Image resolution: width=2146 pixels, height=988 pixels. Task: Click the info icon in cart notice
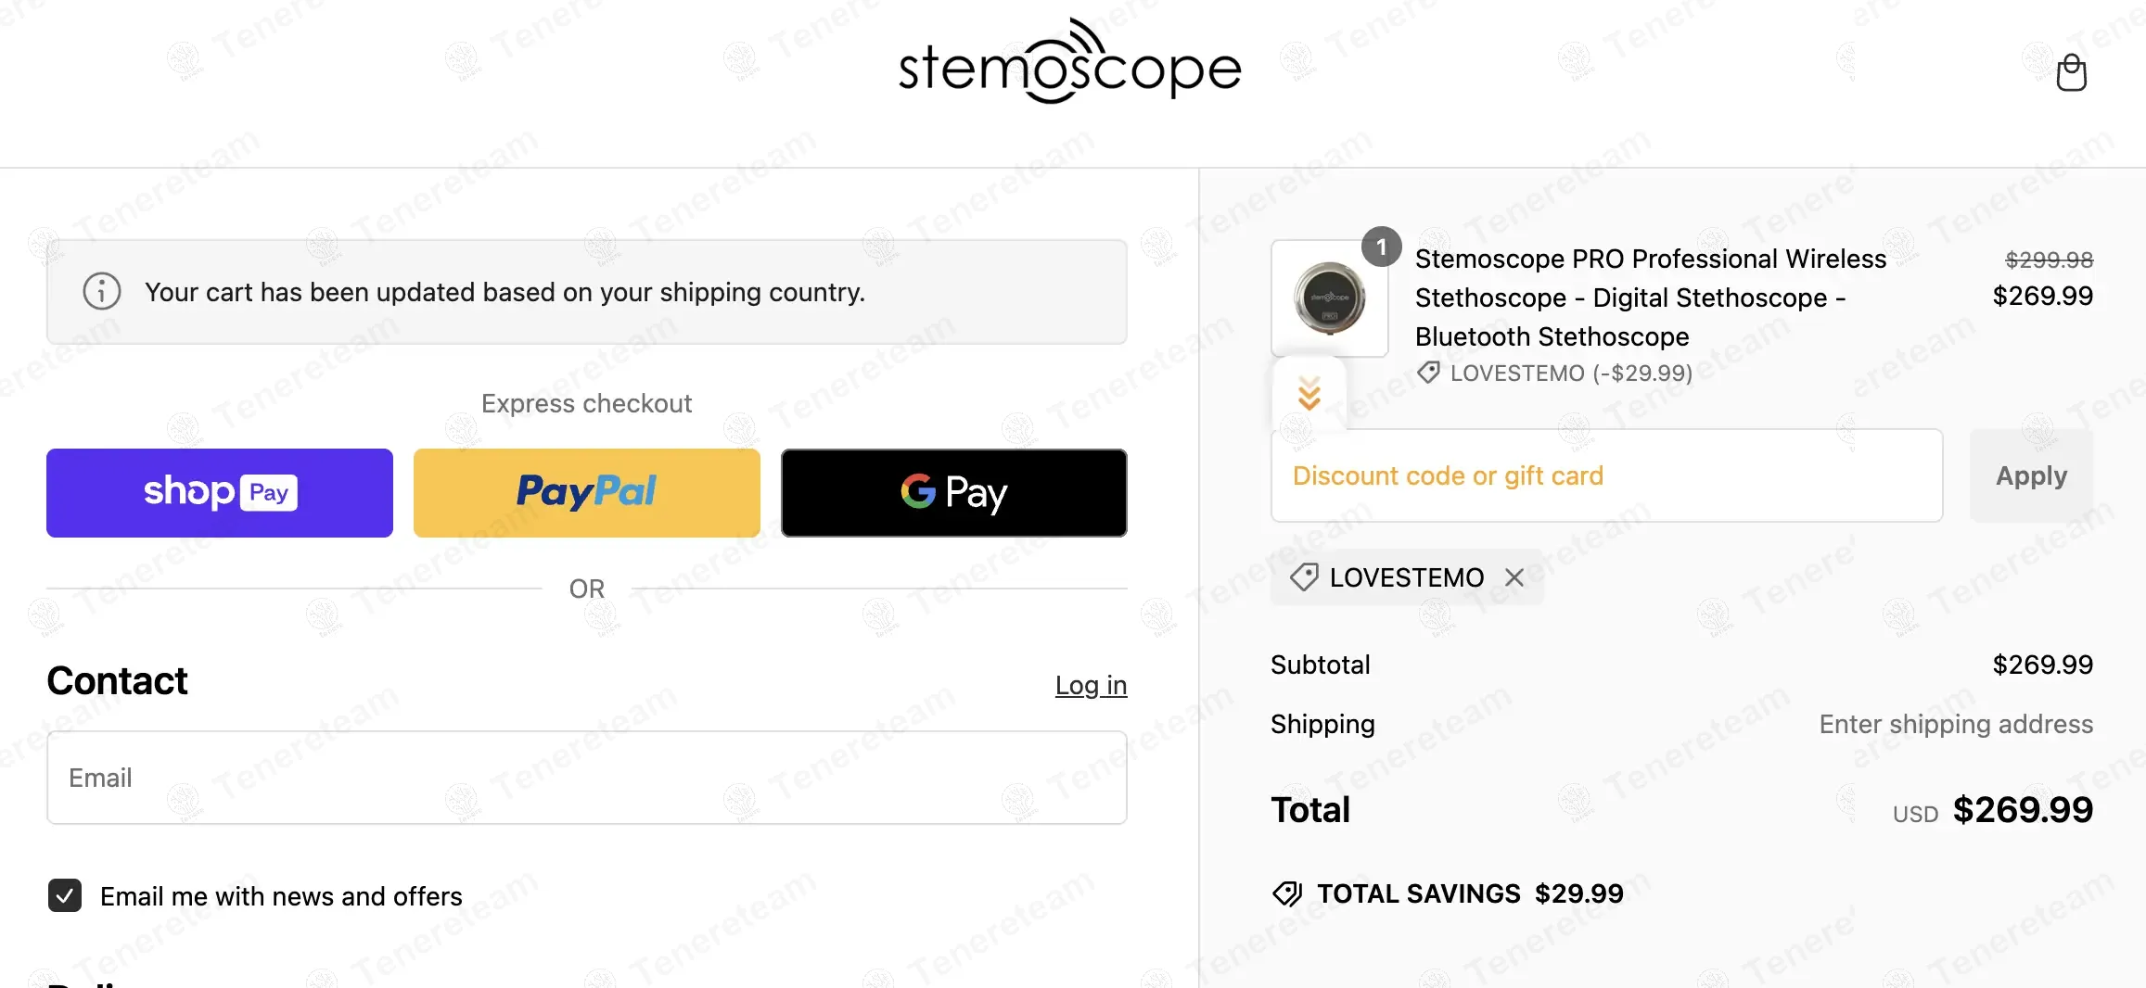tap(102, 292)
